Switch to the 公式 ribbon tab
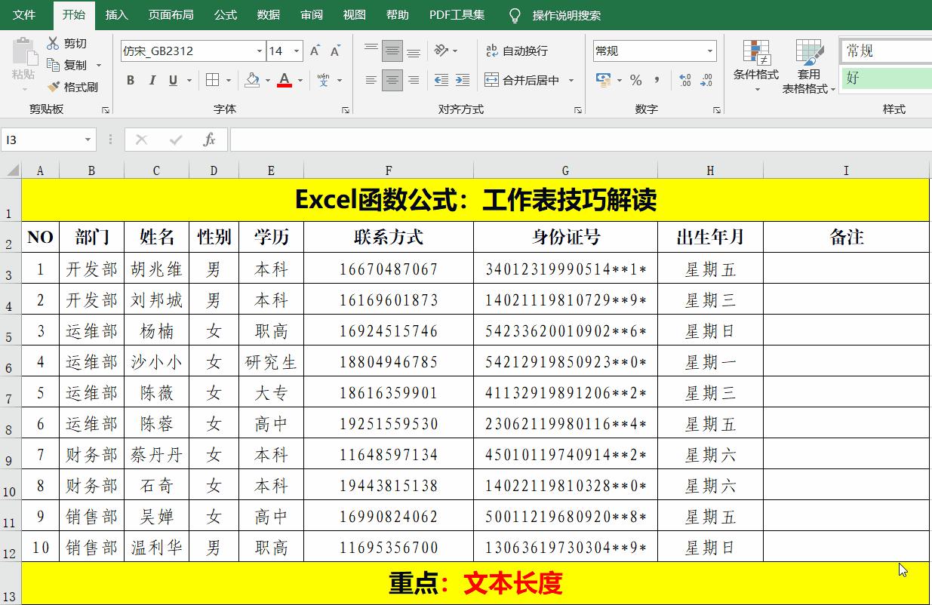Image resolution: width=932 pixels, height=605 pixels. 225,14
